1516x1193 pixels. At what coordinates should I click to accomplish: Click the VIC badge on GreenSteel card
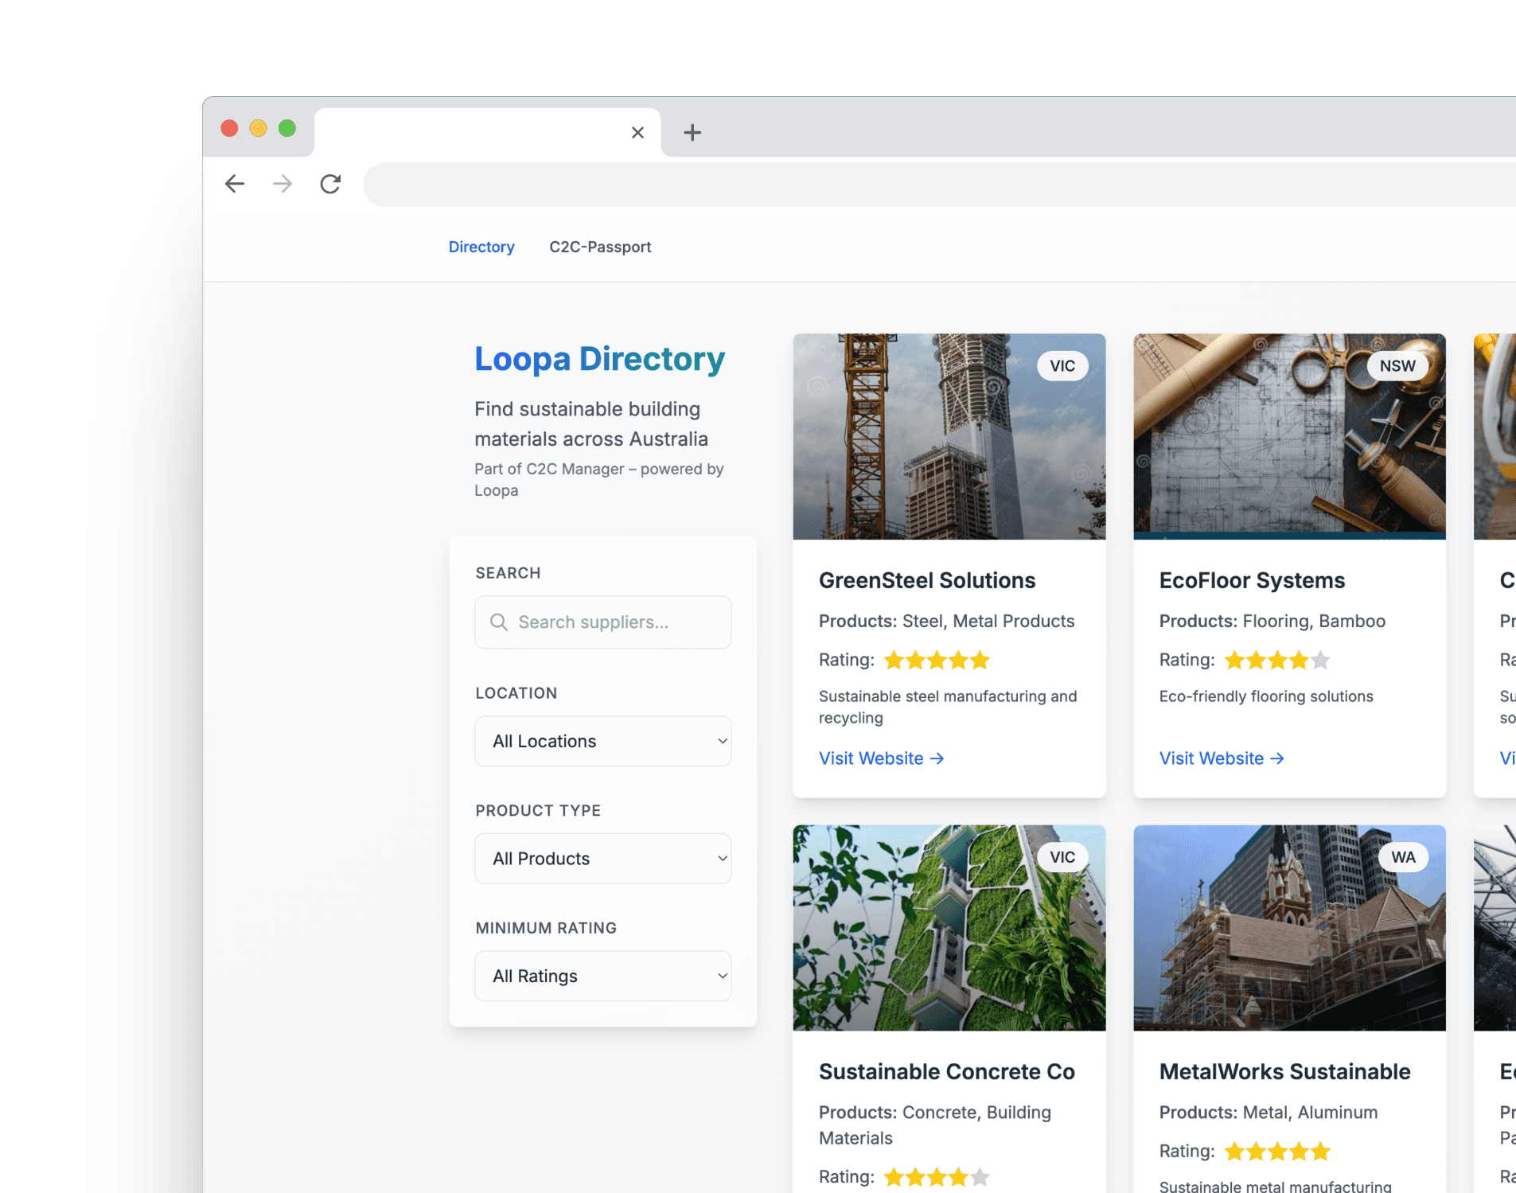point(1062,366)
